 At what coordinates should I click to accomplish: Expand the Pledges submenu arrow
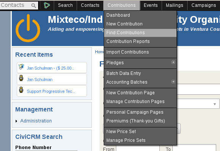[173, 62]
